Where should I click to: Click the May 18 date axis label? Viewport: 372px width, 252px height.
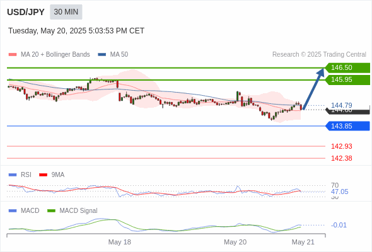[120, 242]
